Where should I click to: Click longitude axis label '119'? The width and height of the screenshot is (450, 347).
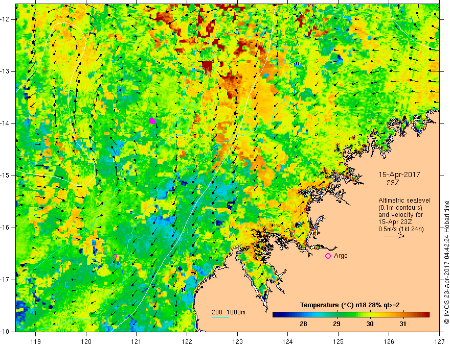[x=36, y=341]
